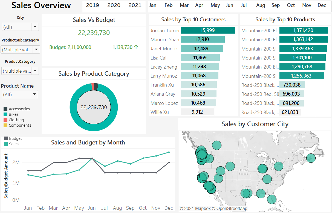Click the Bikes legend color swatch

tap(5, 114)
